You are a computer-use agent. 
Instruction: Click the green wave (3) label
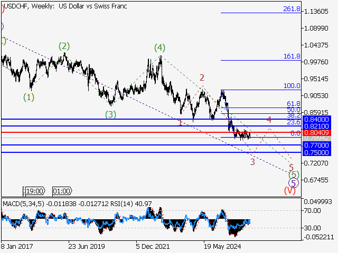click(110, 114)
